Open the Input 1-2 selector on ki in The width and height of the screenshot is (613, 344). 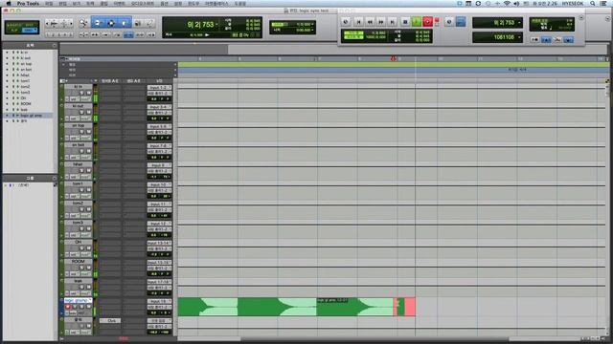coord(159,88)
